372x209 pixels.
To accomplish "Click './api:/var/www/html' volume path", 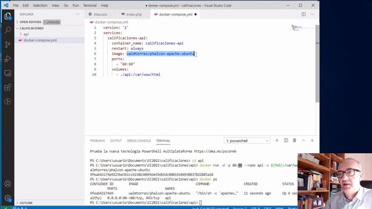I will tap(140, 75).
